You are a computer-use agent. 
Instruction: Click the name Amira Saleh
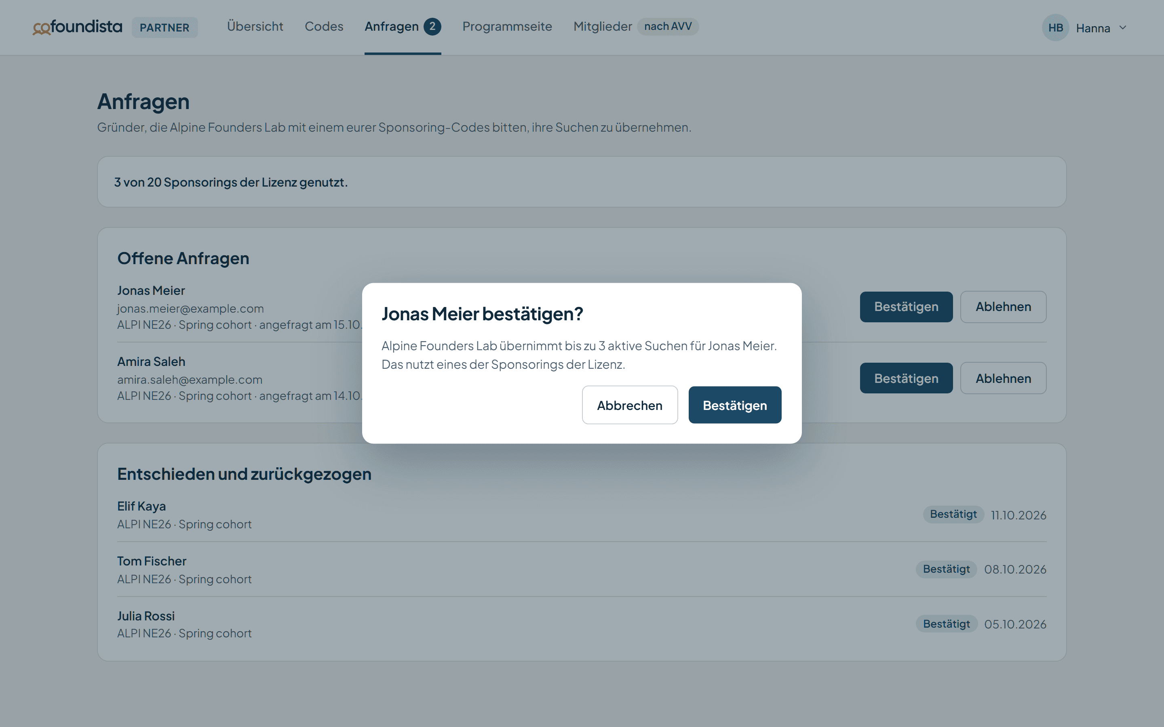tap(151, 361)
